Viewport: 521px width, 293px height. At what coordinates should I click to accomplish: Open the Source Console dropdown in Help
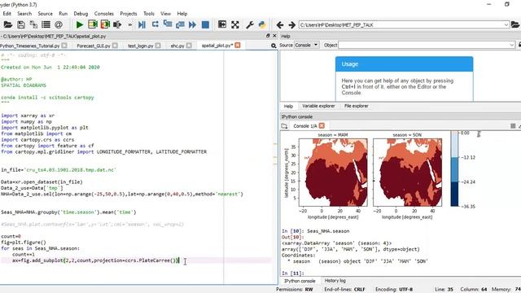pyautogui.click(x=307, y=45)
